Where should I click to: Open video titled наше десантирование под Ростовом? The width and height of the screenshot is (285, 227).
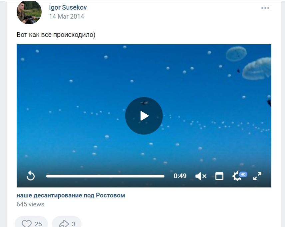(x=71, y=195)
